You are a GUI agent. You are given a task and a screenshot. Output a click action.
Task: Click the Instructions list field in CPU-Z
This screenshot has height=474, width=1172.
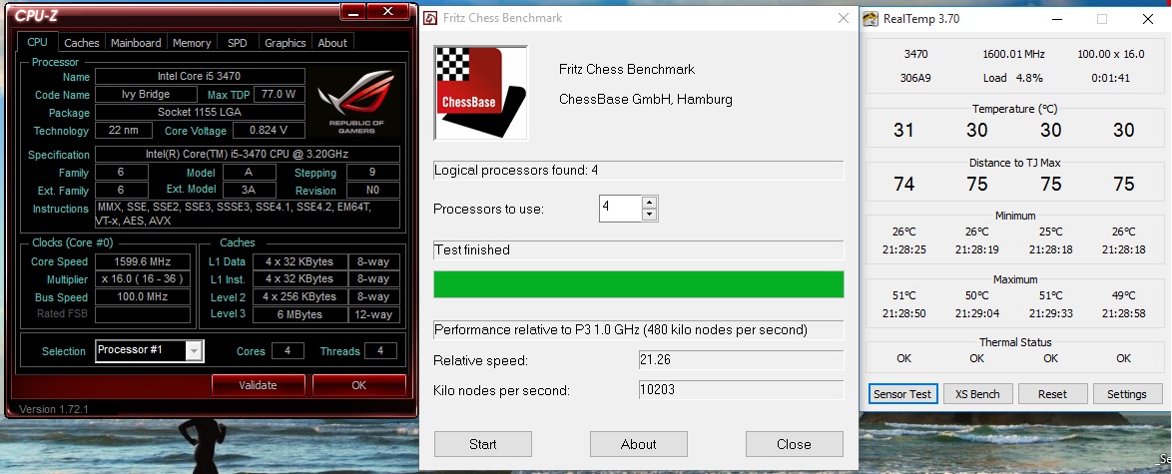(248, 215)
